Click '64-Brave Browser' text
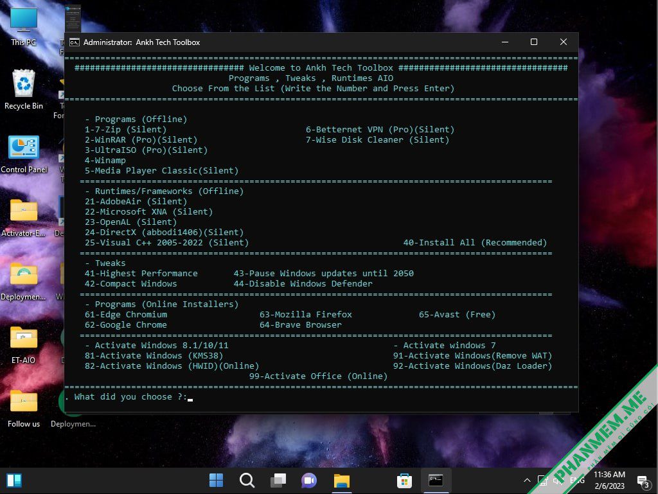The height and width of the screenshot is (494, 658). [x=301, y=324]
